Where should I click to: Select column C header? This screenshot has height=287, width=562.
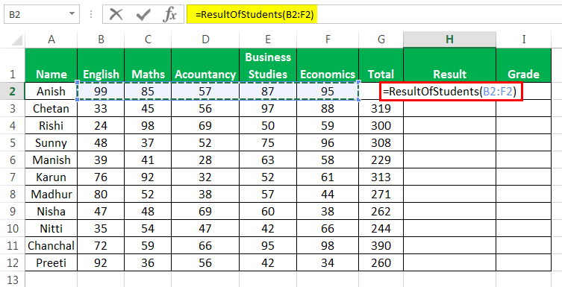pyautogui.click(x=148, y=40)
